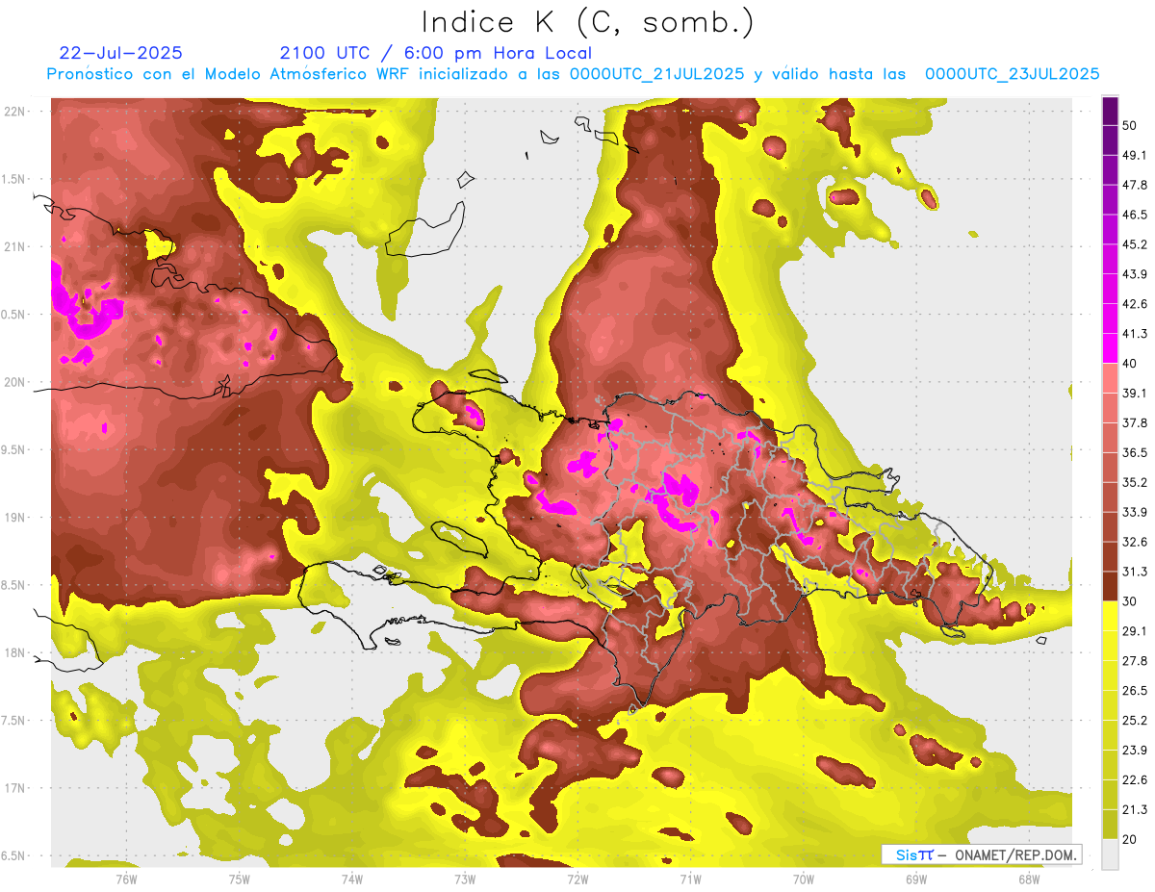Click legend value "21.3"
Image resolution: width=1155 pixels, height=892 pixels.
pyautogui.click(x=1134, y=809)
